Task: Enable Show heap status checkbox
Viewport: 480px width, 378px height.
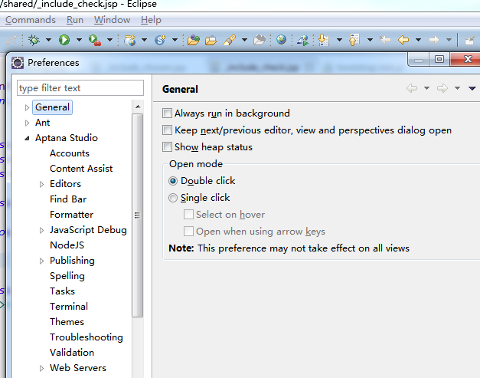Action: pyautogui.click(x=167, y=147)
